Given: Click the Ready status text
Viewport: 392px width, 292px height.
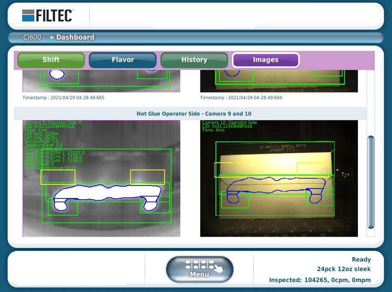Looking at the screenshot, I should pos(361,259).
